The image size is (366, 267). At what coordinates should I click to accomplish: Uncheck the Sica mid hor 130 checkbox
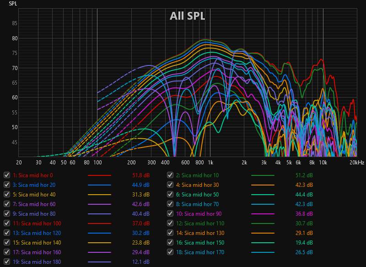tap(170, 233)
